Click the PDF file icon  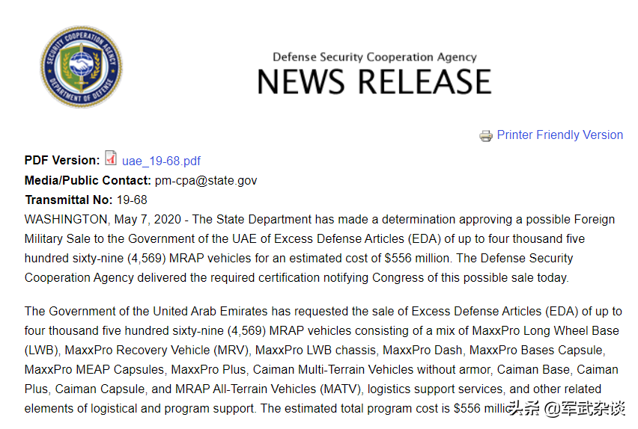point(111,158)
